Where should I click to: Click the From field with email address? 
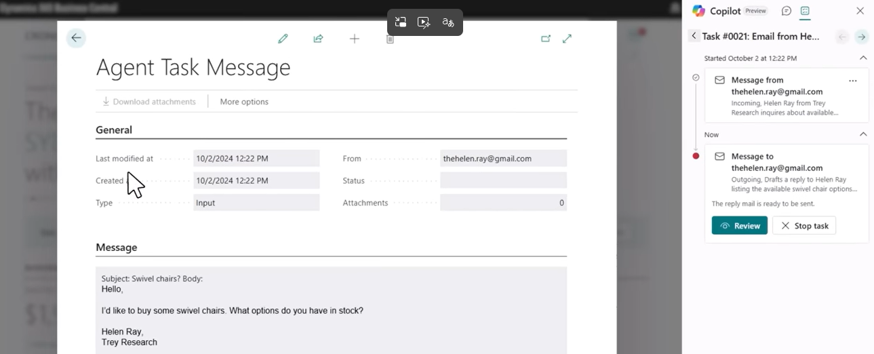pyautogui.click(x=503, y=158)
